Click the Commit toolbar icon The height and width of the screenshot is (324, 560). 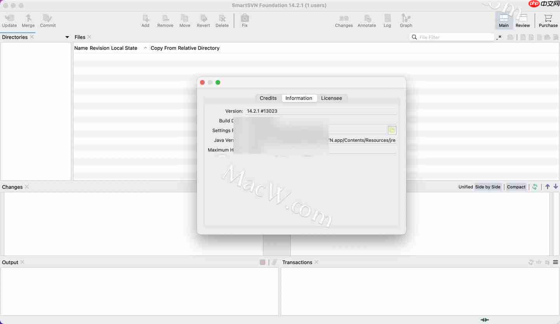(x=47, y=20)
